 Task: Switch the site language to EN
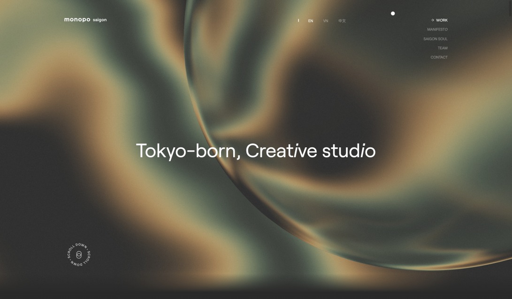(310, 20)
